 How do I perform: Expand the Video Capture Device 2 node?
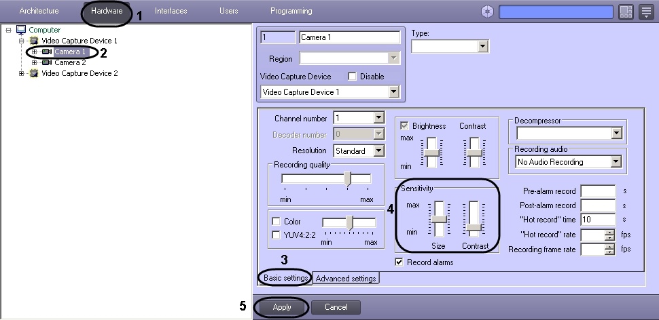pyautogui.click(x=22, y=73)
